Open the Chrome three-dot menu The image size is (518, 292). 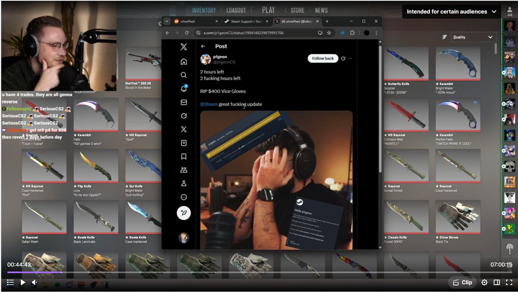coord(376,33)
